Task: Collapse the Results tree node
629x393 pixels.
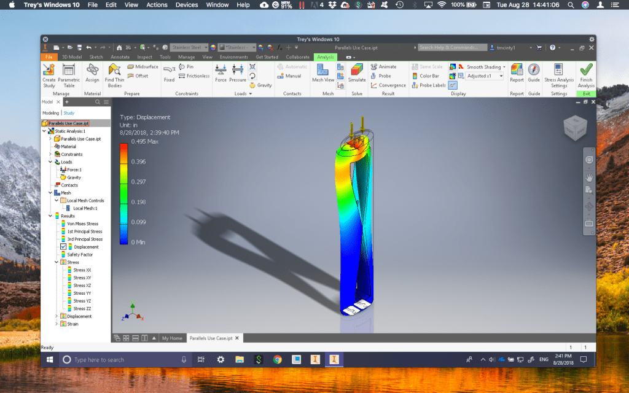Action: click(50, 216)
